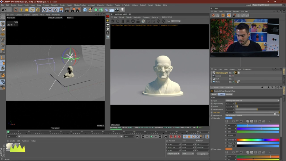
Task: Click the Sun color orange swatch
Action: pyautogui.click(x=229, y=149)
